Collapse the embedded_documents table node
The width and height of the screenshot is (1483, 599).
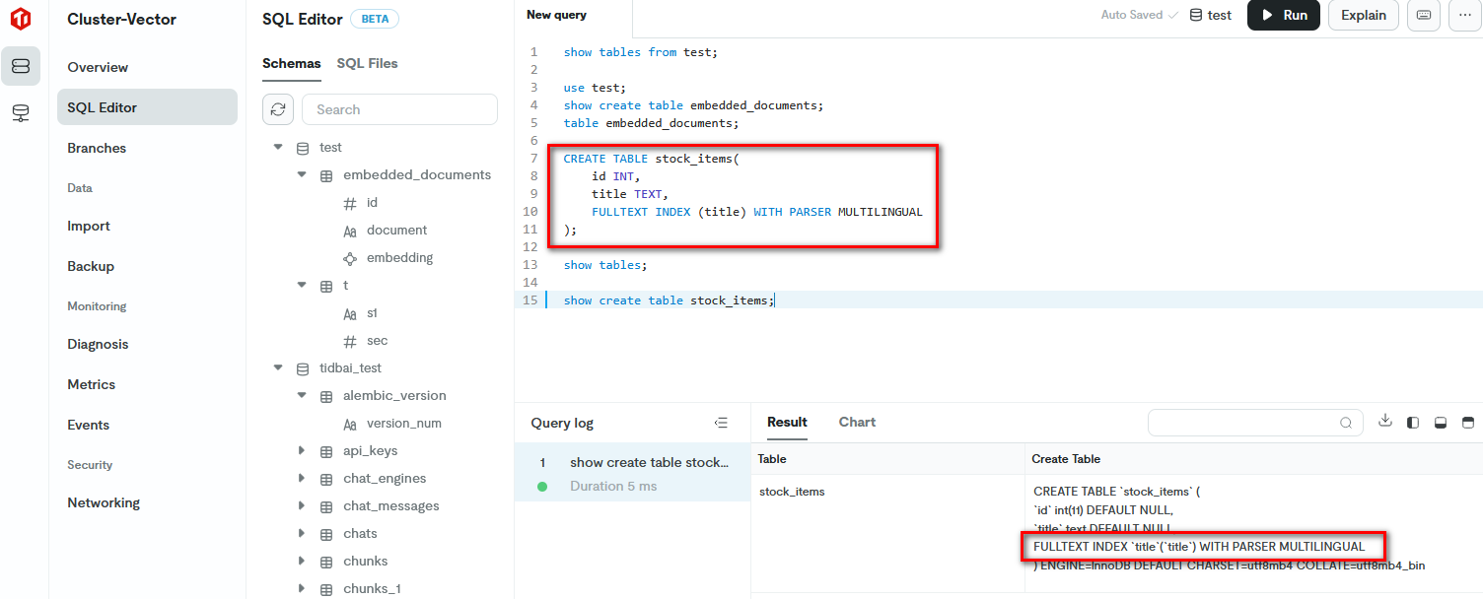click(x=302, y=174)
